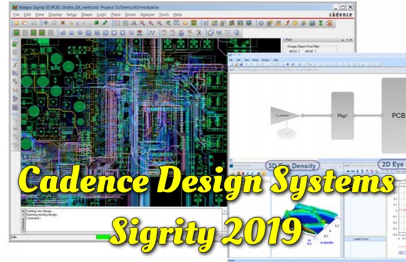Open the Place menu

116,15
